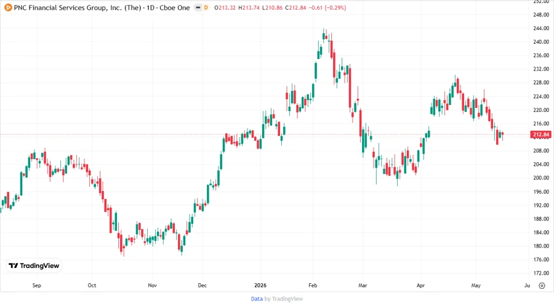Click the −0.61 (−0.29%) change value
554x306 pixels.
coord(327,7)
